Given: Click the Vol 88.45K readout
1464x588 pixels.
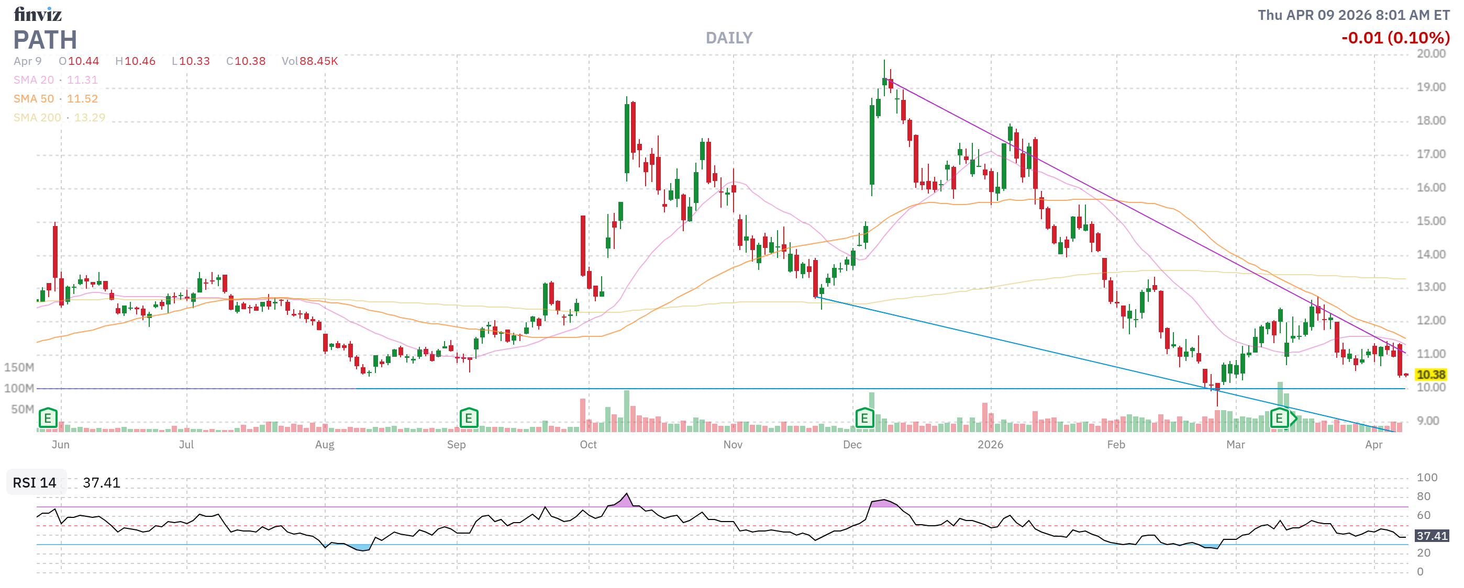Looking at the screenshot, I should [310, 61].
